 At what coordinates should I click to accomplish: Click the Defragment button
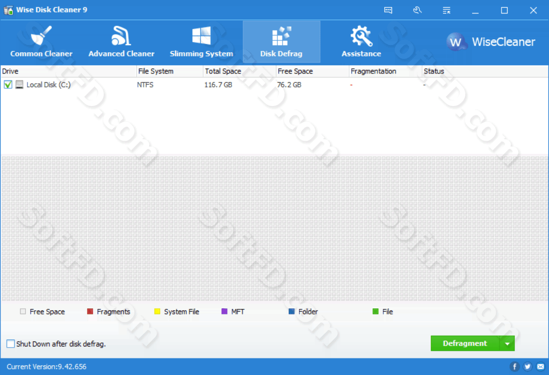point(465,343)
